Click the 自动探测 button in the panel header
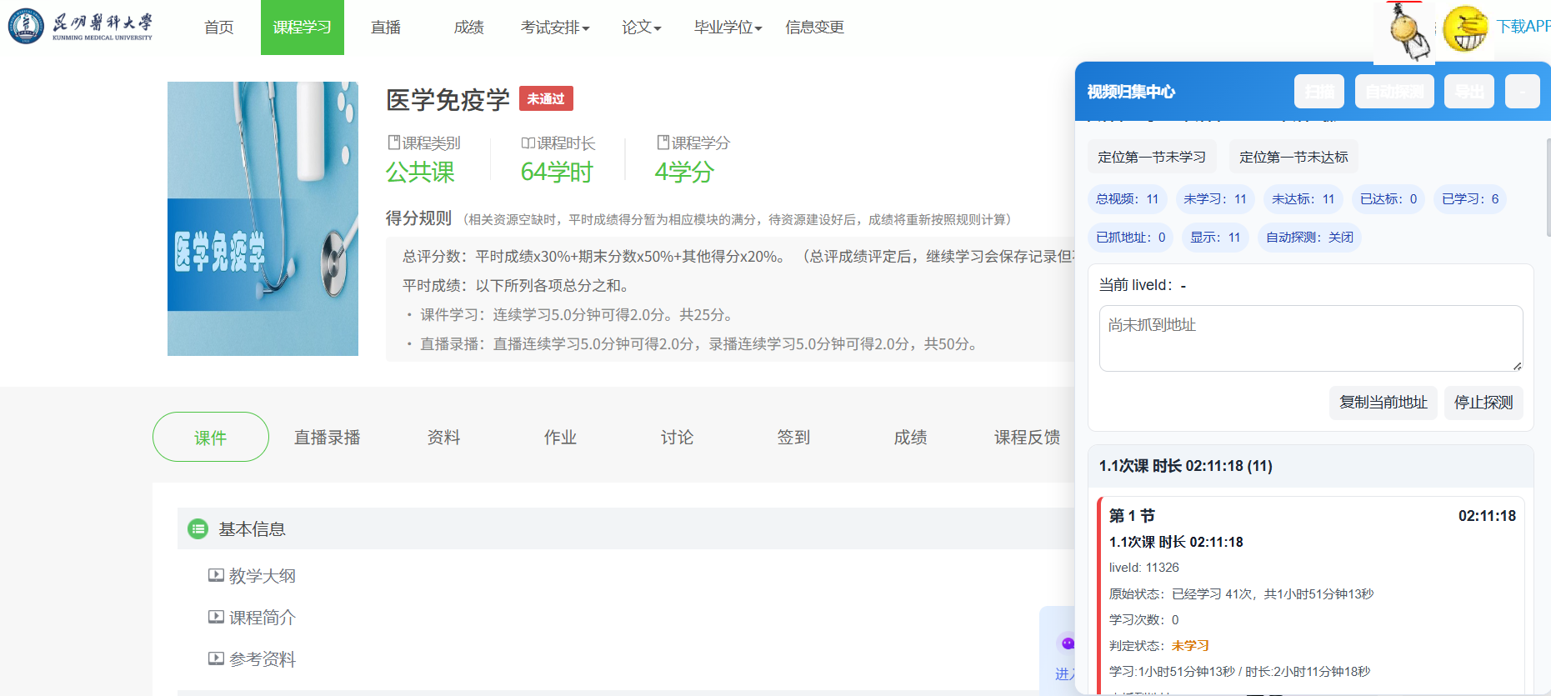The height and width of the screenshot is (696, 1551). pos(1395,92)
